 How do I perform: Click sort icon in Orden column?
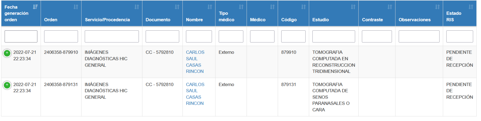point(76,7)
